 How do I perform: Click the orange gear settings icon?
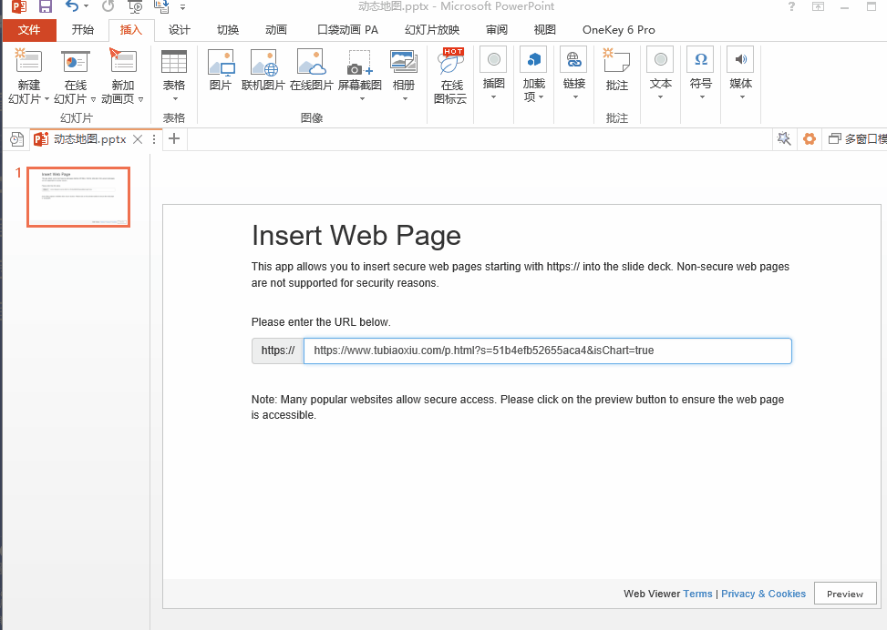click(x=809, y=139)
